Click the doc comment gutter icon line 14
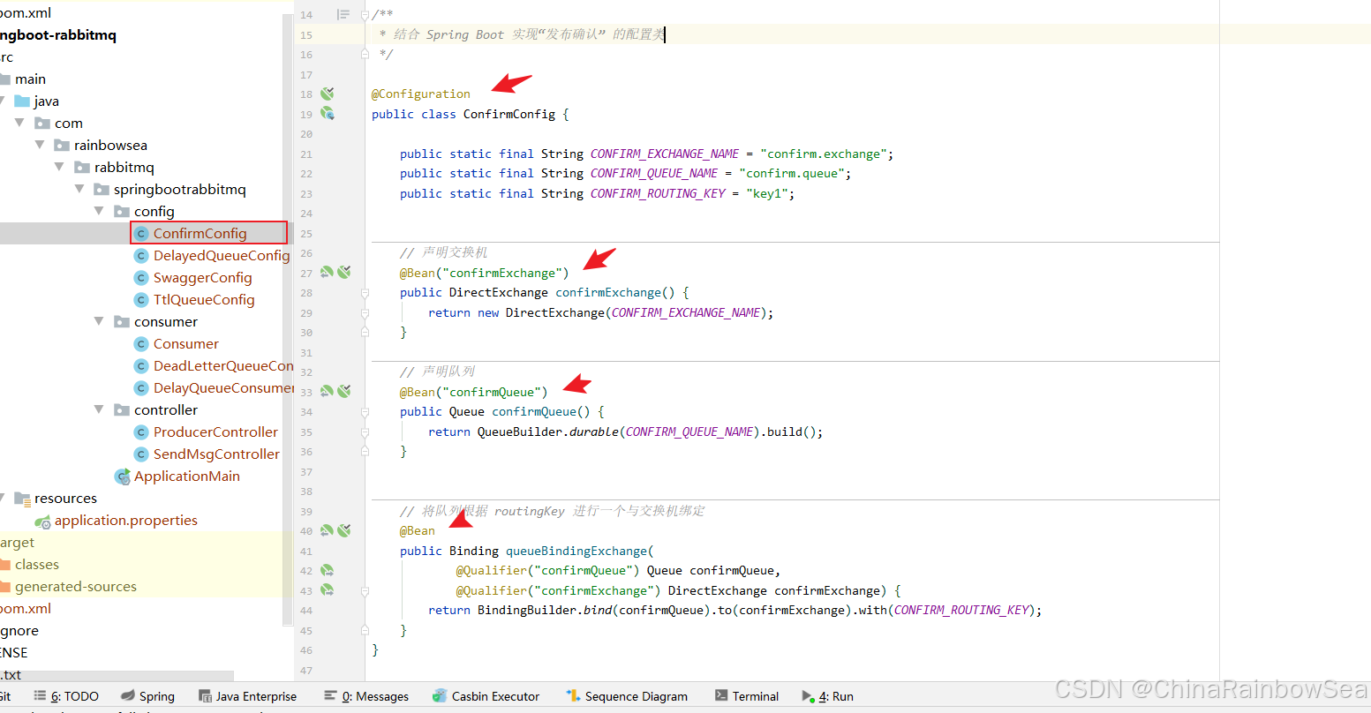Screen dimensions: 1371x713 point(343,14)
